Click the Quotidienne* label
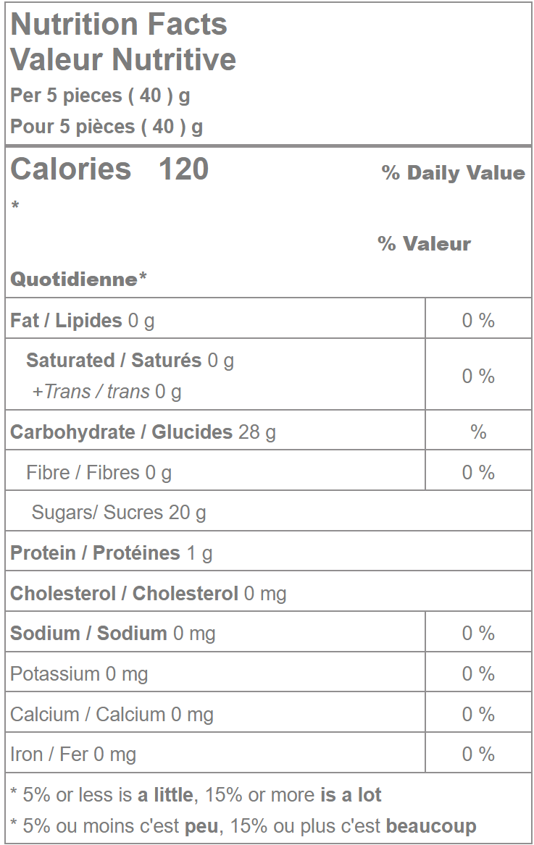The height and width of the screenshot is (845, 534). point(78,279)
